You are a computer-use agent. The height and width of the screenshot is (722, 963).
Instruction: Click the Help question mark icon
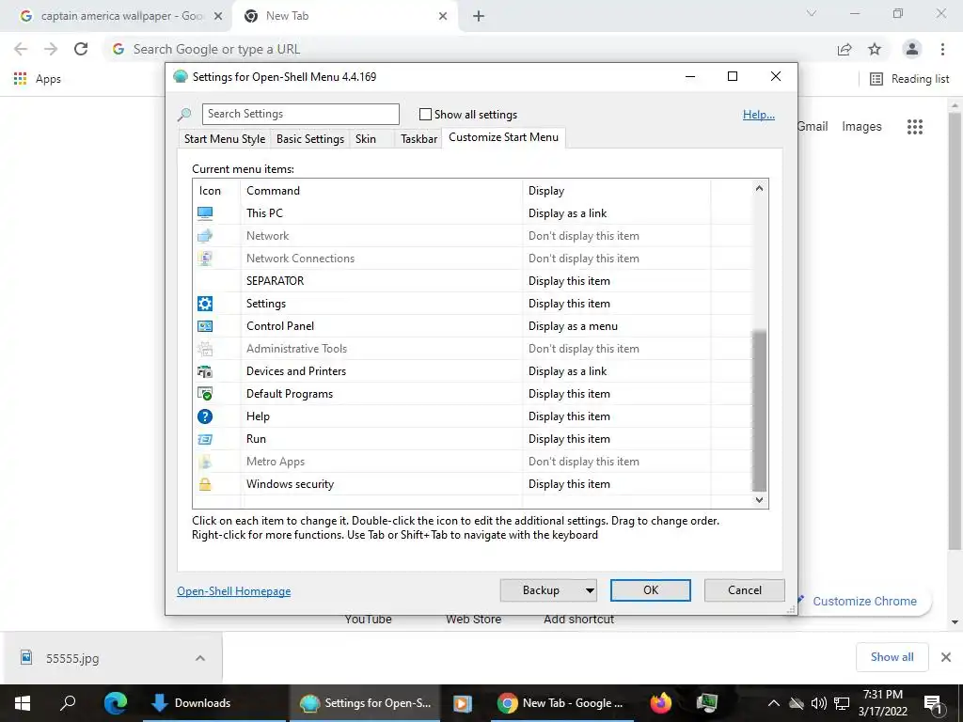(205, 416)
